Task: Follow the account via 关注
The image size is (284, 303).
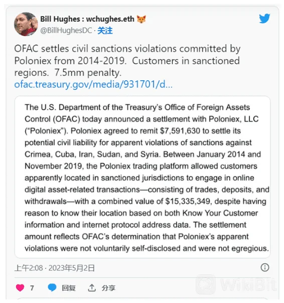Action: tap(105, 31)
